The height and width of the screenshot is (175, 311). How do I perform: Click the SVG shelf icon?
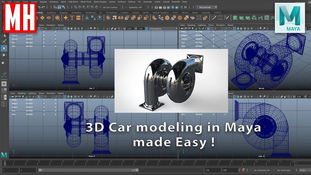tap(78, 18)
